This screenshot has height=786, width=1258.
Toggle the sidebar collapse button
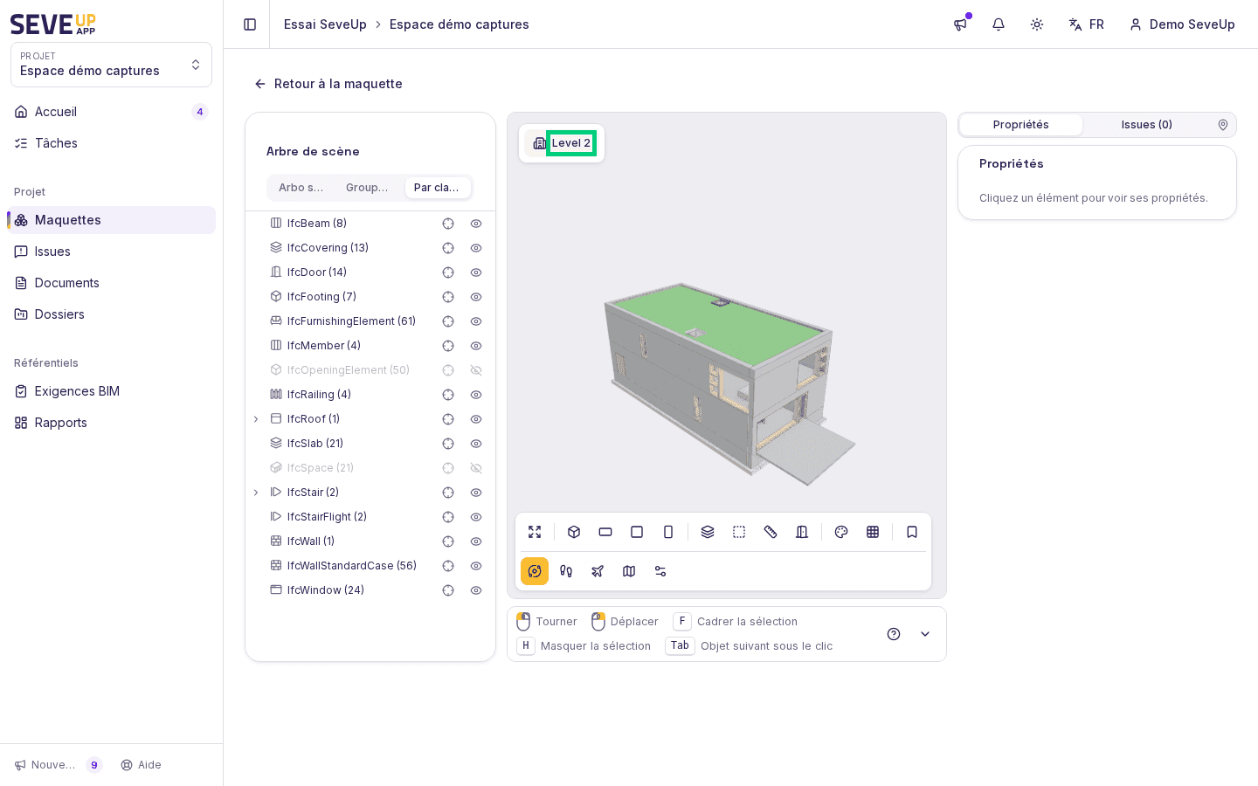tap(250, 24)
